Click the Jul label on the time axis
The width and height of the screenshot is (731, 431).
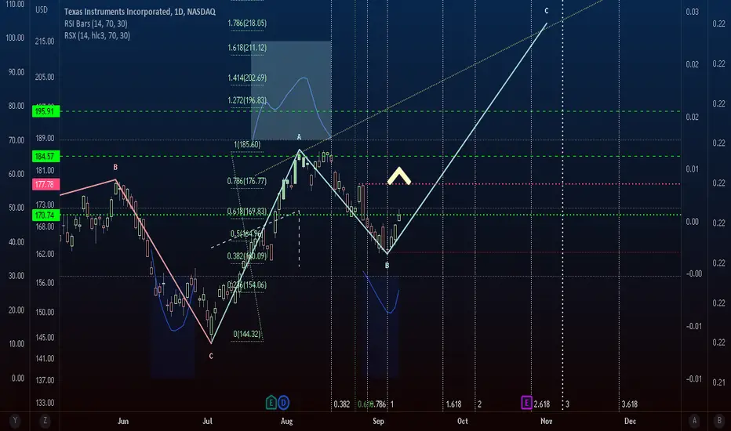tap(208, 422)
